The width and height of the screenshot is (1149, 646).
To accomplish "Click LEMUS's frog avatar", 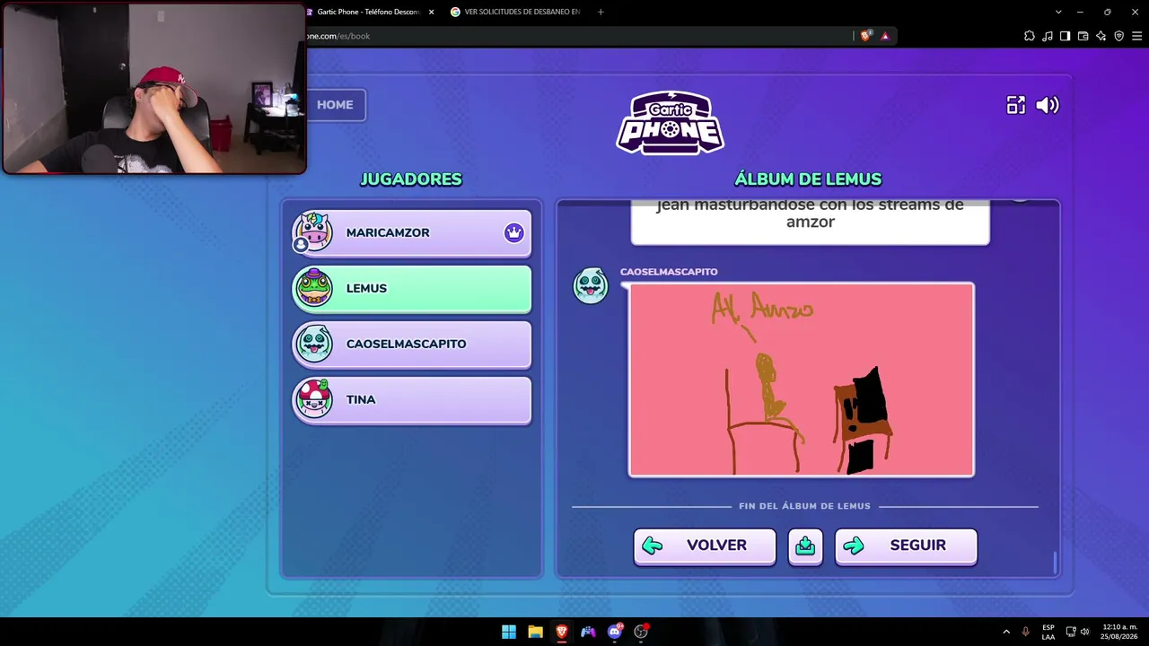I will click(x=314, y=288).
